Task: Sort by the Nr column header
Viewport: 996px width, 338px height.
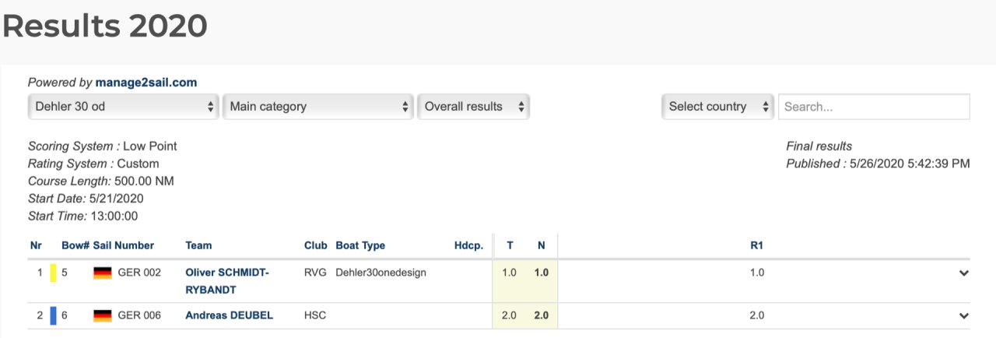Action: [x=36, y=245]
